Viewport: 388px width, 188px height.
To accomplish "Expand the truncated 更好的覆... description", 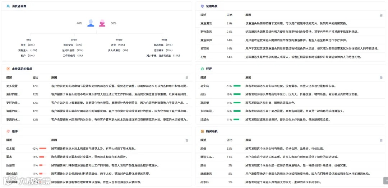I will (x=13, y=94).
